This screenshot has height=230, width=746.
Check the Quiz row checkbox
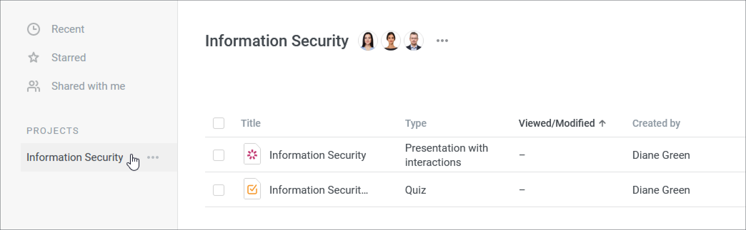(x=219, y=190)
